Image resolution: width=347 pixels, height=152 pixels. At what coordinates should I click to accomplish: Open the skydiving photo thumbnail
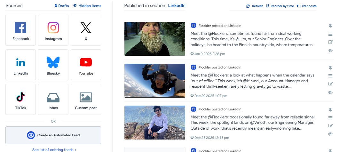pos(155,81)
